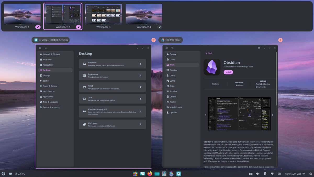Open the Learn category in Store
Image resolution: width=314 pixels, height=177 pixels.
(182, 76)
